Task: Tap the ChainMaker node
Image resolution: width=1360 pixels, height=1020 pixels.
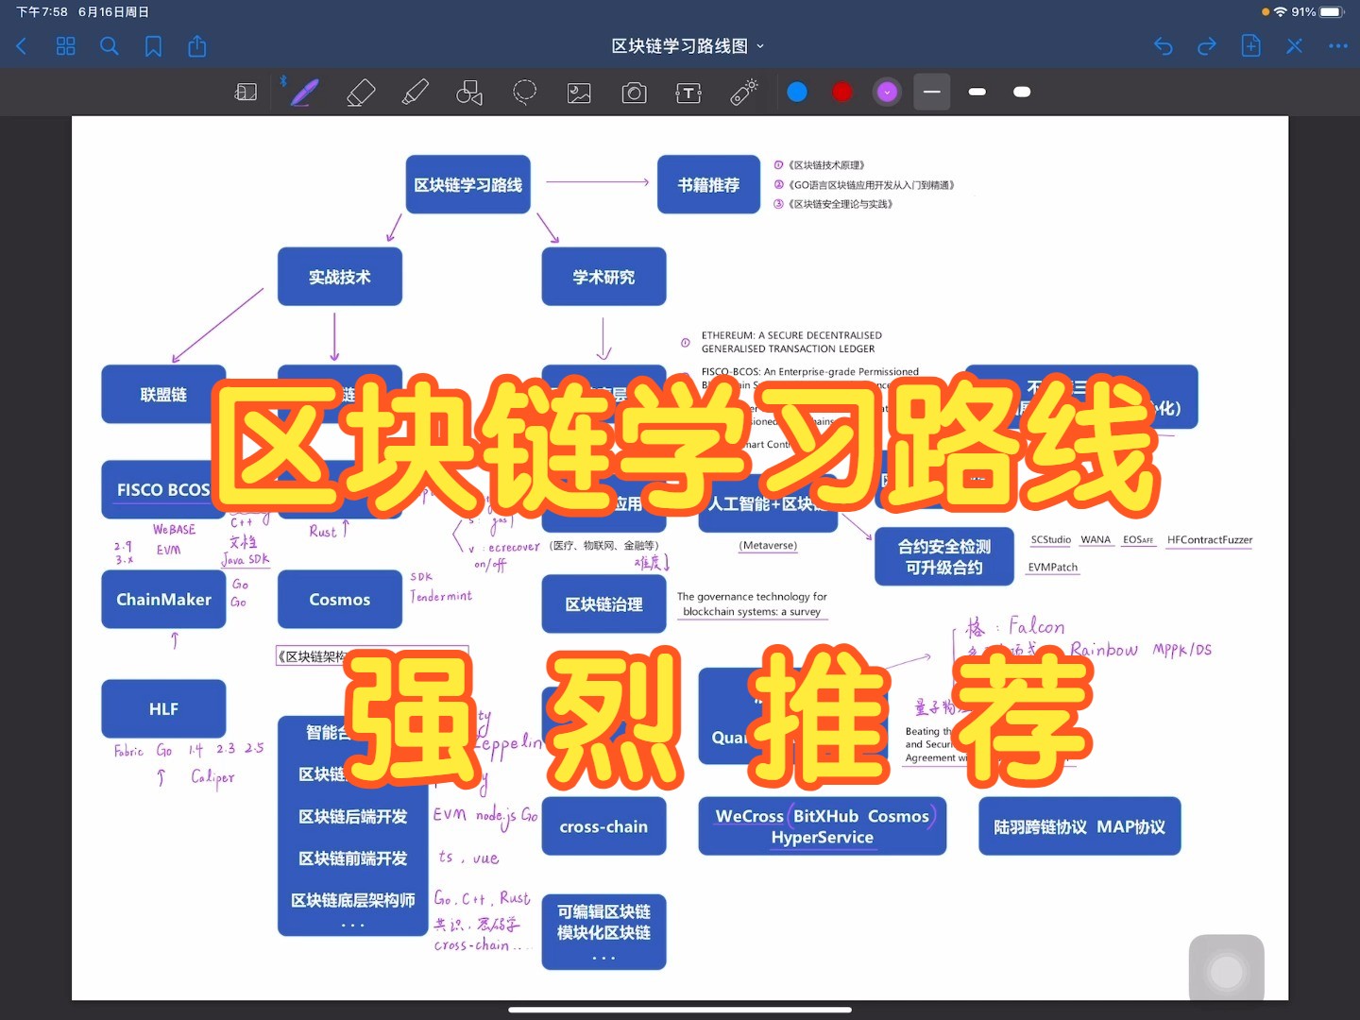Action: (163, 599)
